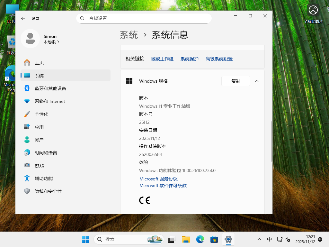Viewport: 329px width, 247px height.
Task: Open 应用 settings
Action: tap(39, 127)
